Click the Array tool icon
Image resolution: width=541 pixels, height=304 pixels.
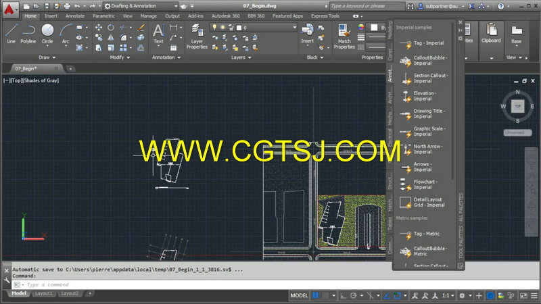(x=123, y=47)
